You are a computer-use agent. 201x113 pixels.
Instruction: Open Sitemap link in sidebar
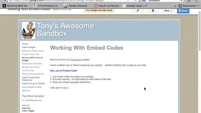(26, 91)
